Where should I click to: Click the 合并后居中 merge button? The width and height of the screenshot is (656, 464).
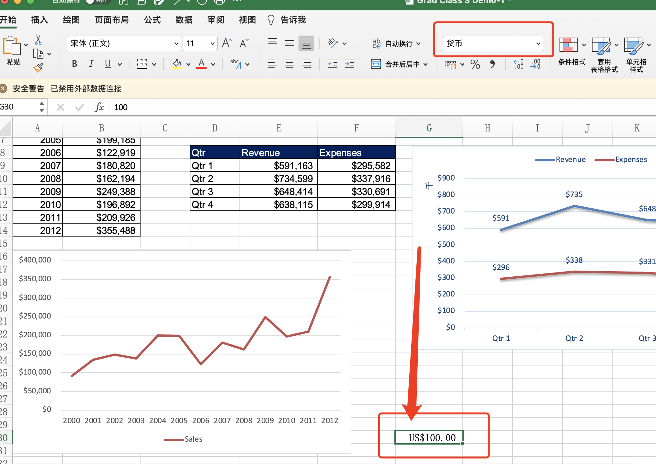click(398, 64)
